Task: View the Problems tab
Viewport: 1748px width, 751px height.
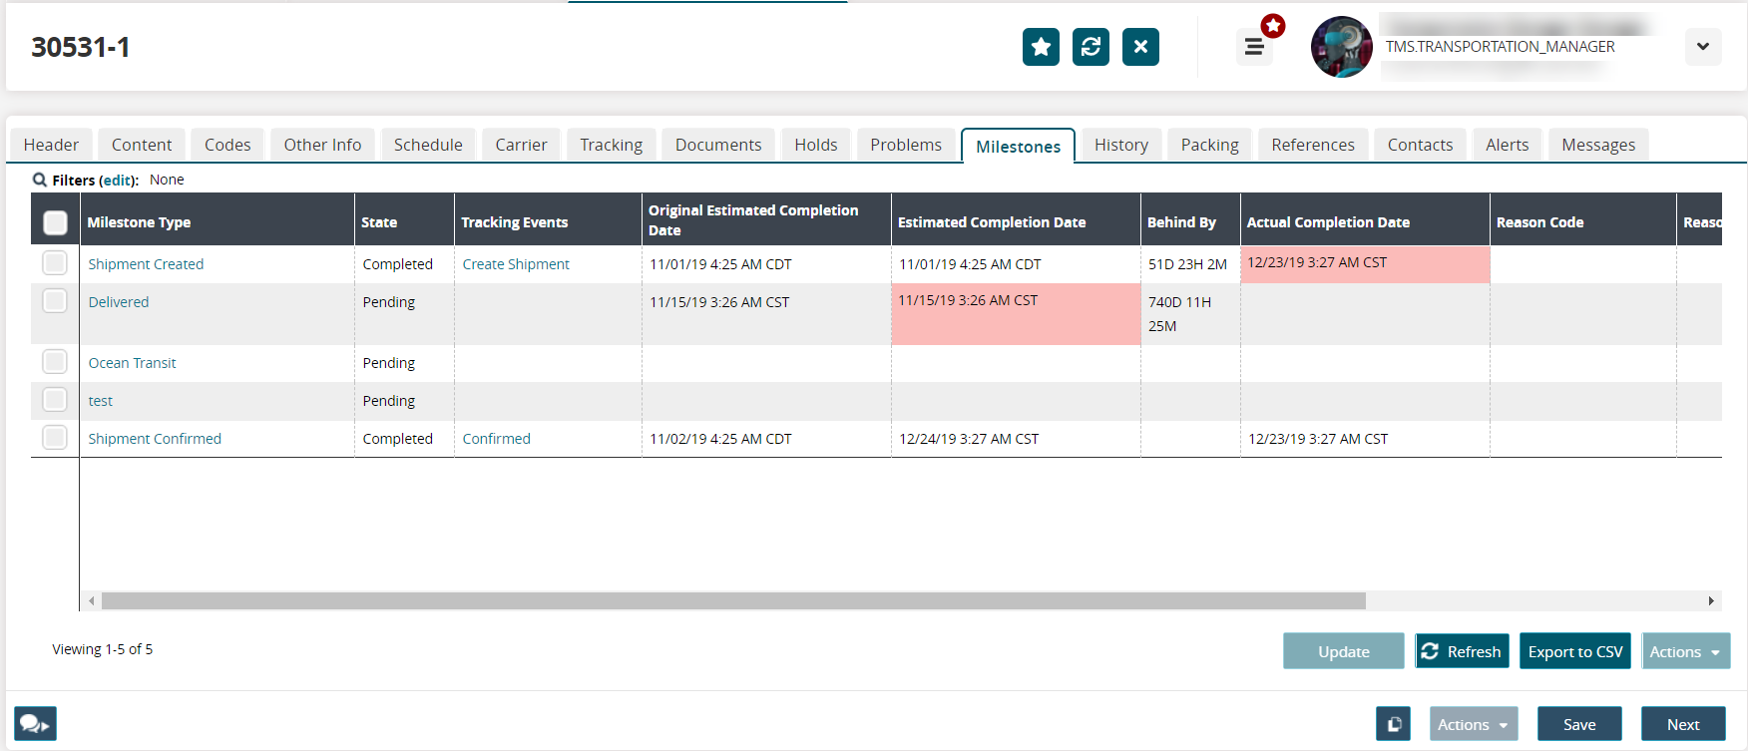Action: 906,145
